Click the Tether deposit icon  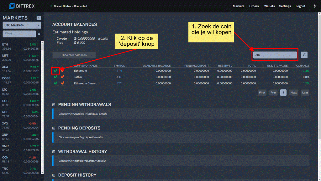55,77
